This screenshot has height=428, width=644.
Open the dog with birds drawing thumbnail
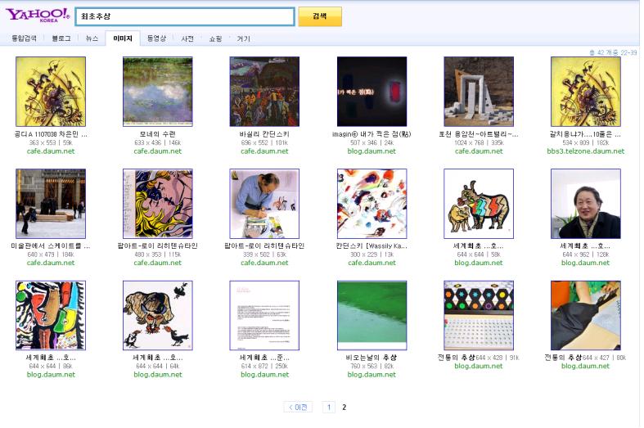[x=158, y=315]
